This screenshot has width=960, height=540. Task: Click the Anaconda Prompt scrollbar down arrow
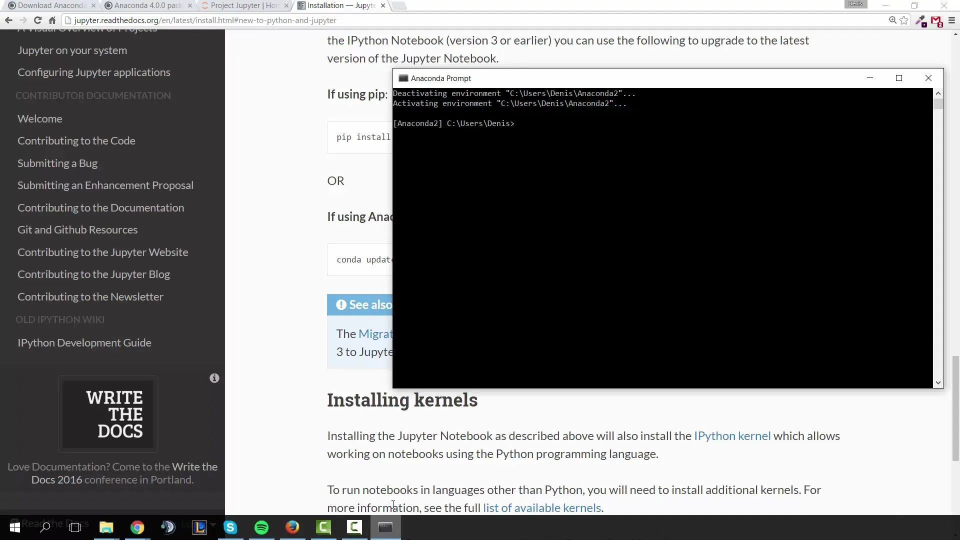938,382
